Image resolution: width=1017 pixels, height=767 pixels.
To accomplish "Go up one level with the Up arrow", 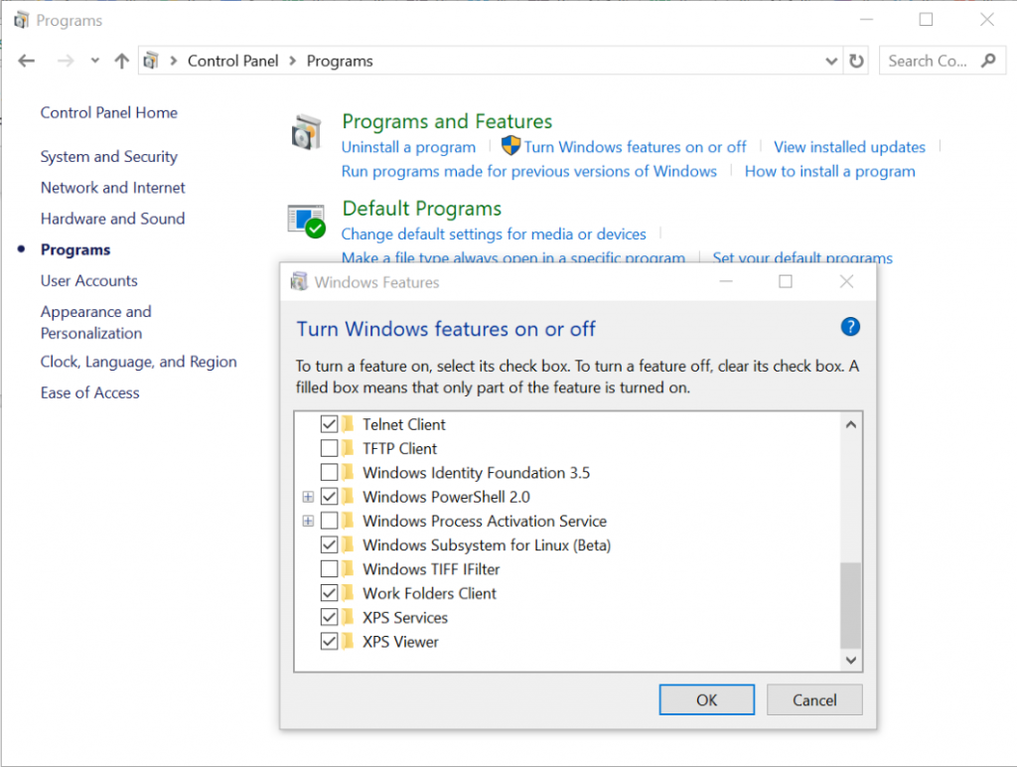I will tap(121, 61).
